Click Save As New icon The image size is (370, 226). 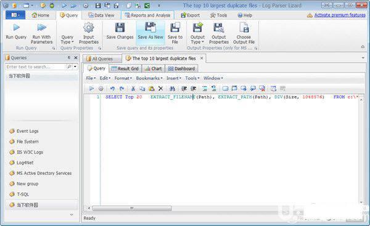tap(150, 27)
